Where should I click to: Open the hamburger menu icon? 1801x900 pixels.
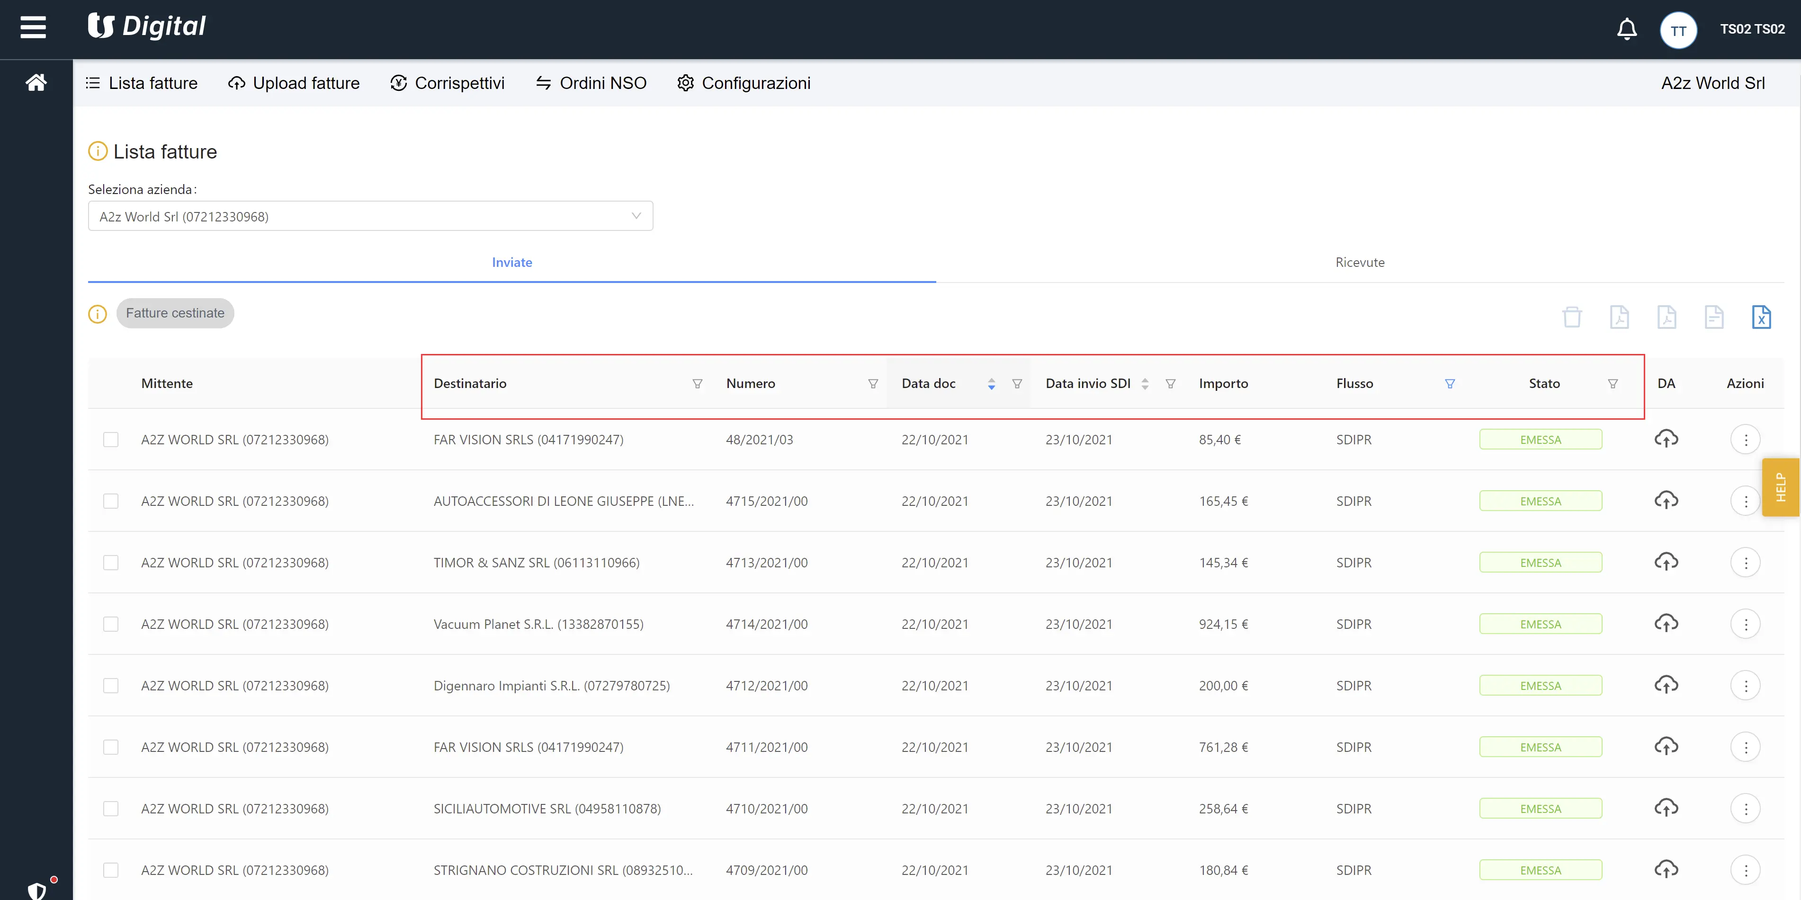tap(33, 28)
